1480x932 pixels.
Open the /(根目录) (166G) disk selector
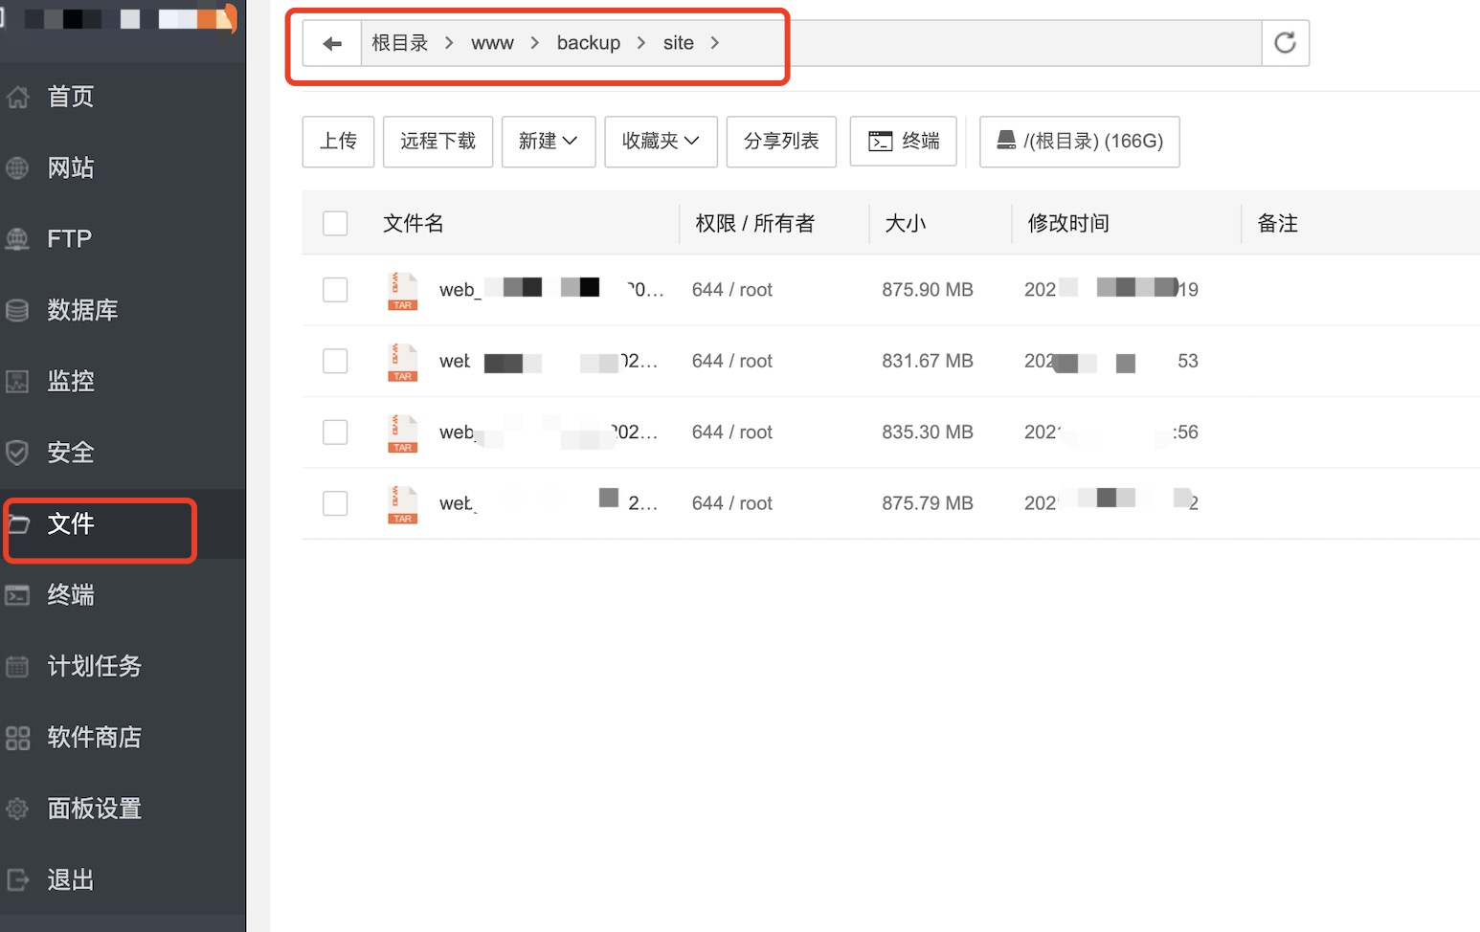click(x=1079, y=141)
